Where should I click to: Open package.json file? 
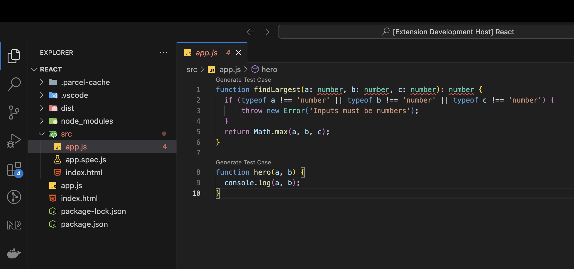pyautogui.click(x=102, y=224)
